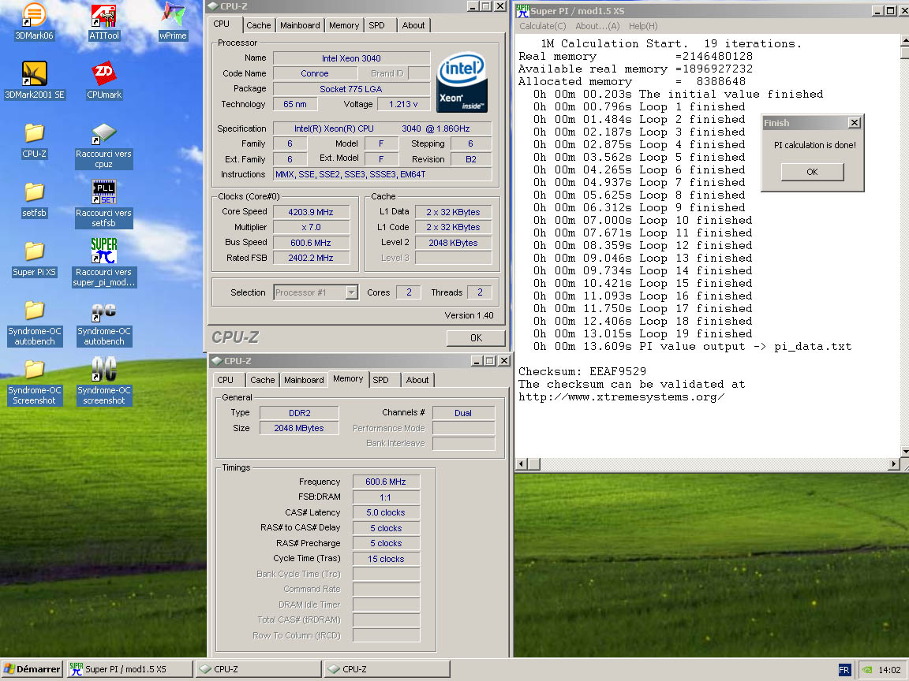Launch the Syndrome-OC screenshot program icon

104,381
